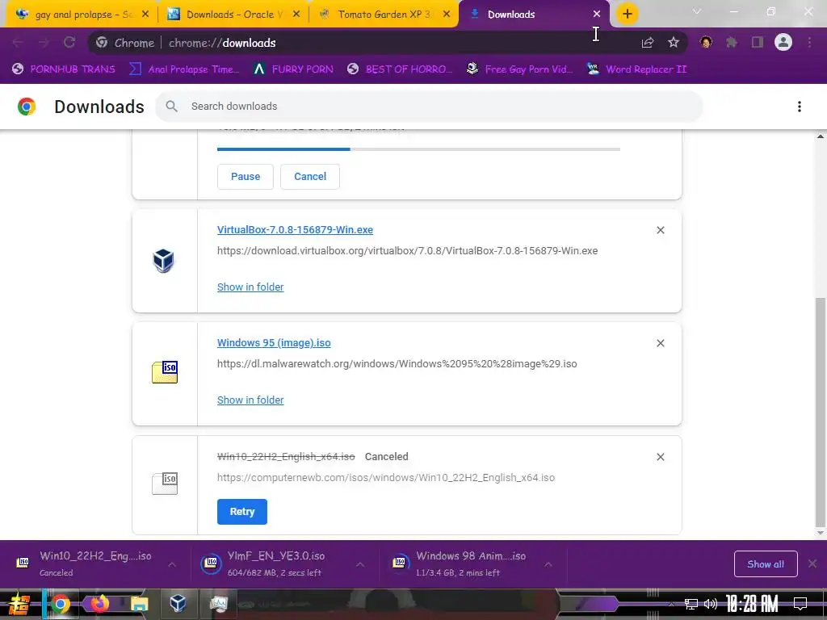Retry the canceled Win10_22H2 download
This screenshot has width=827, height=620.
(242, 511)
